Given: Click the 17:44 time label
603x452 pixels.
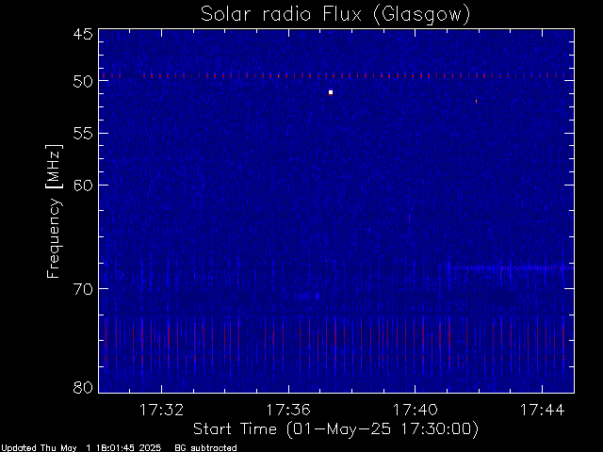Looking at the screenshot, I should click(x=543, y=410).
